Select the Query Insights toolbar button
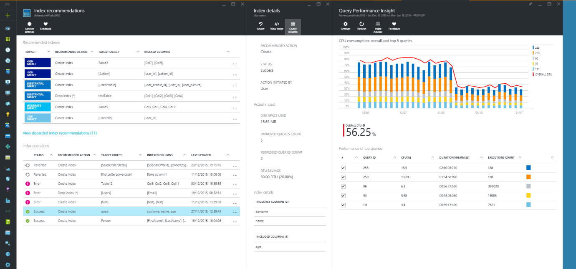576x269 pixels. [x=293, y=26]
